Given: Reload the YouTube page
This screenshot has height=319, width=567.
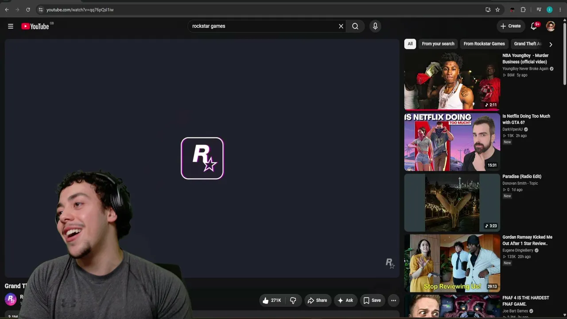Looking at the screenshot, I should click(28, 9).
